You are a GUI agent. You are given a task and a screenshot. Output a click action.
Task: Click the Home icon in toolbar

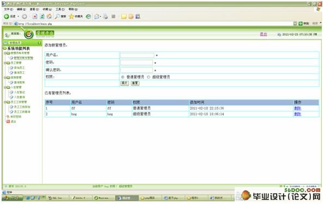pyautogui.click(x=50, y=16)
